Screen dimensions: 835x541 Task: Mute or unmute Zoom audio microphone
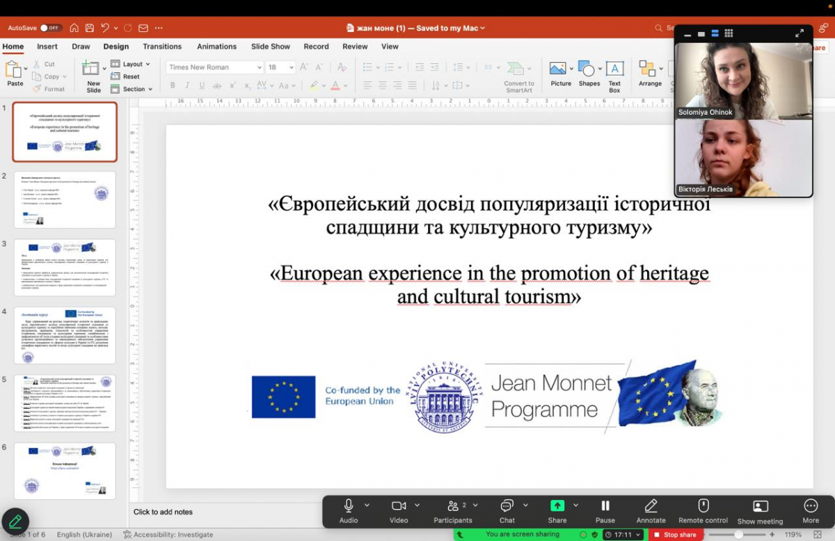[x=348, y=506]
